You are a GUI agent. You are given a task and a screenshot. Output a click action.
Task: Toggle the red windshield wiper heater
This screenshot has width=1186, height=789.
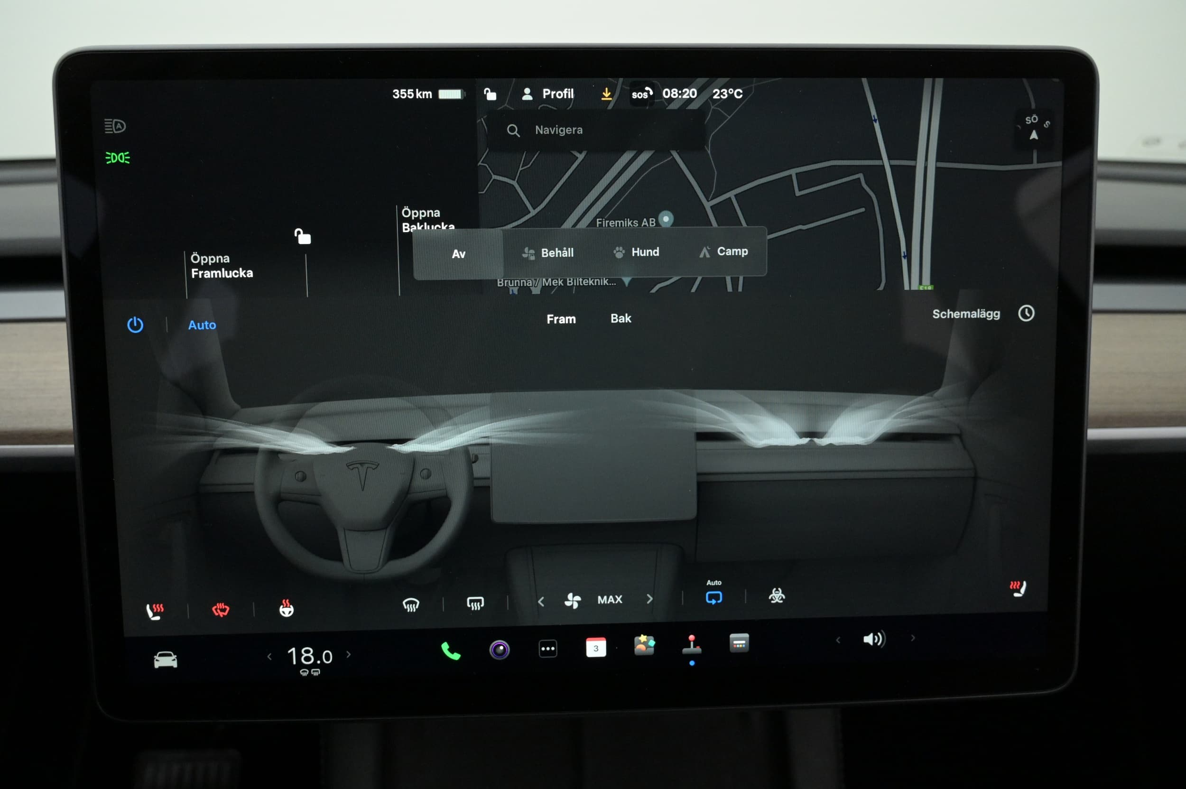point(221,610)
